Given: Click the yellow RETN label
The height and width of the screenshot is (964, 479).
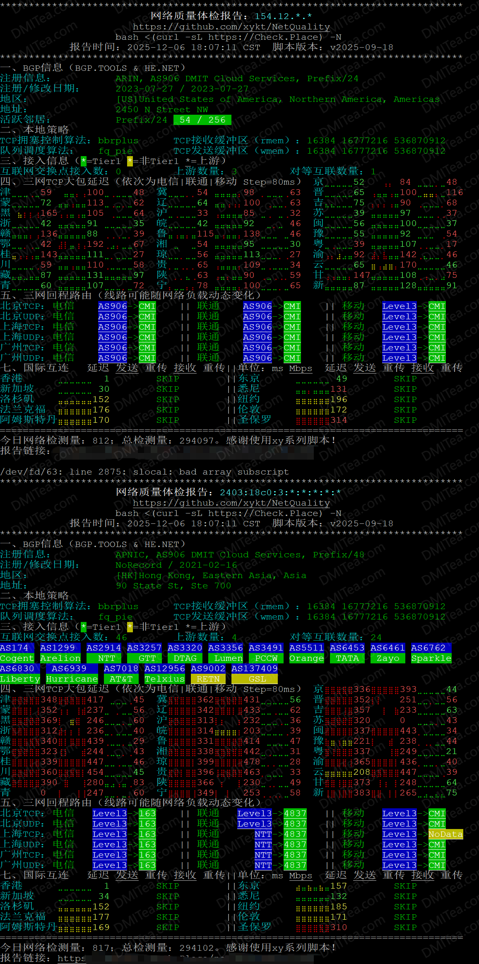Looking at the screenshot, I should pyautogui.click(x=208, y=679).
